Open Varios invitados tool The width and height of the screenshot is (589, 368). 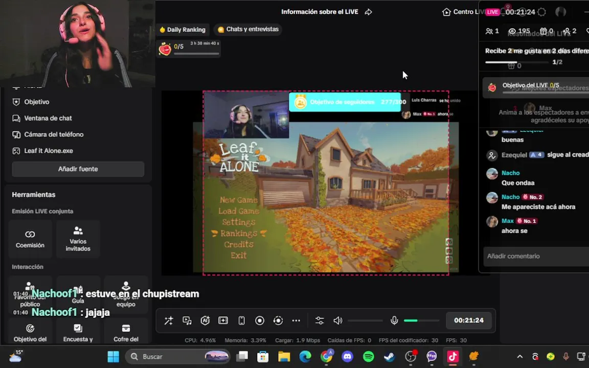pyautogui.click(x=78, y=239)
